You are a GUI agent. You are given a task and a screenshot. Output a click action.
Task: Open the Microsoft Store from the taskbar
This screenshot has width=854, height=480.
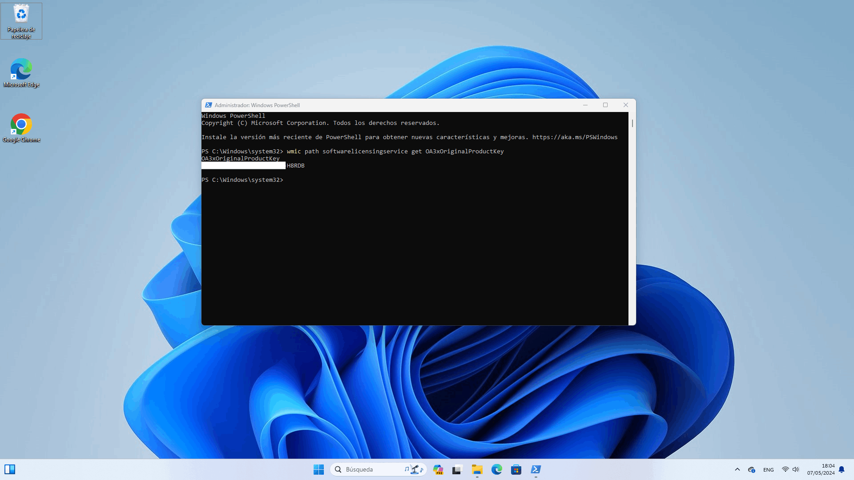(516, 469)
